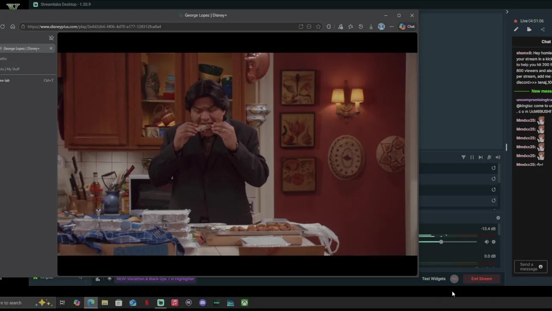Viewport: 552px width, 311px height.
Task: Click the Chat header label
Action: tap(546, 41)
